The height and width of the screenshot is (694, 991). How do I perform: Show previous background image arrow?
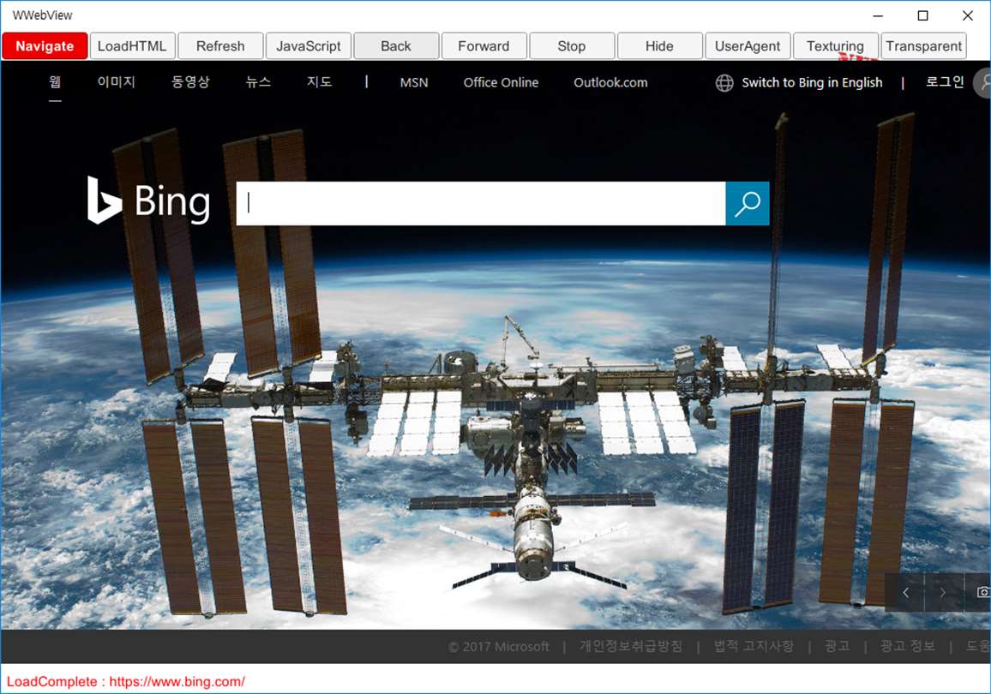[x=905, y=592]
